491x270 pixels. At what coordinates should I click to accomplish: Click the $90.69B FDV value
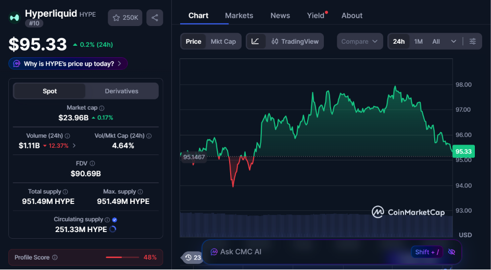(x=86, y=174)
